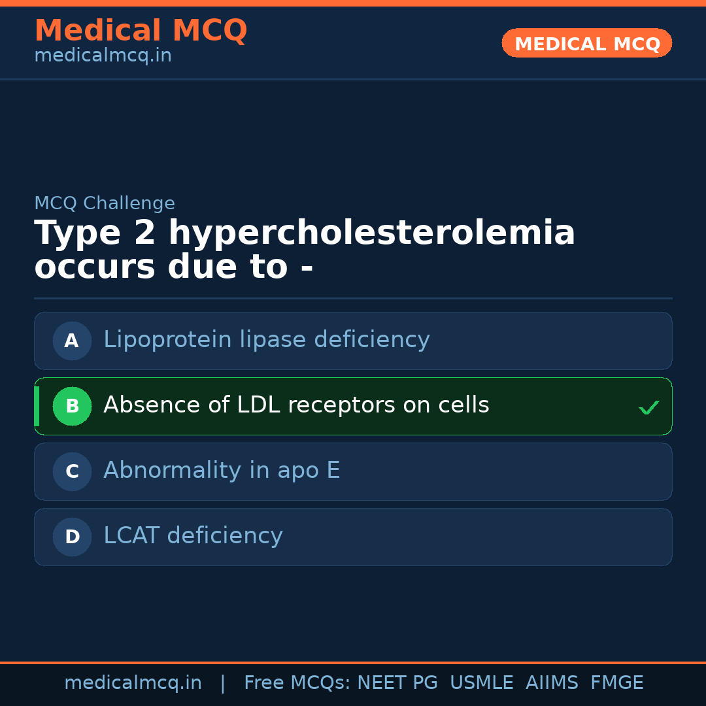Image resolution: width=706 pixels, height=706 pixels.
Task: Select Absence of LDL receptors on cells
Action: [296, 405]
